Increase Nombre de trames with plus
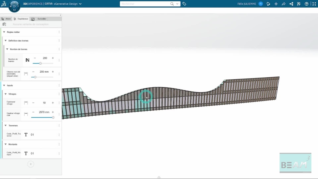Viewport: 318px width, 179px height. pyautogui.click(x=53, y=58)
